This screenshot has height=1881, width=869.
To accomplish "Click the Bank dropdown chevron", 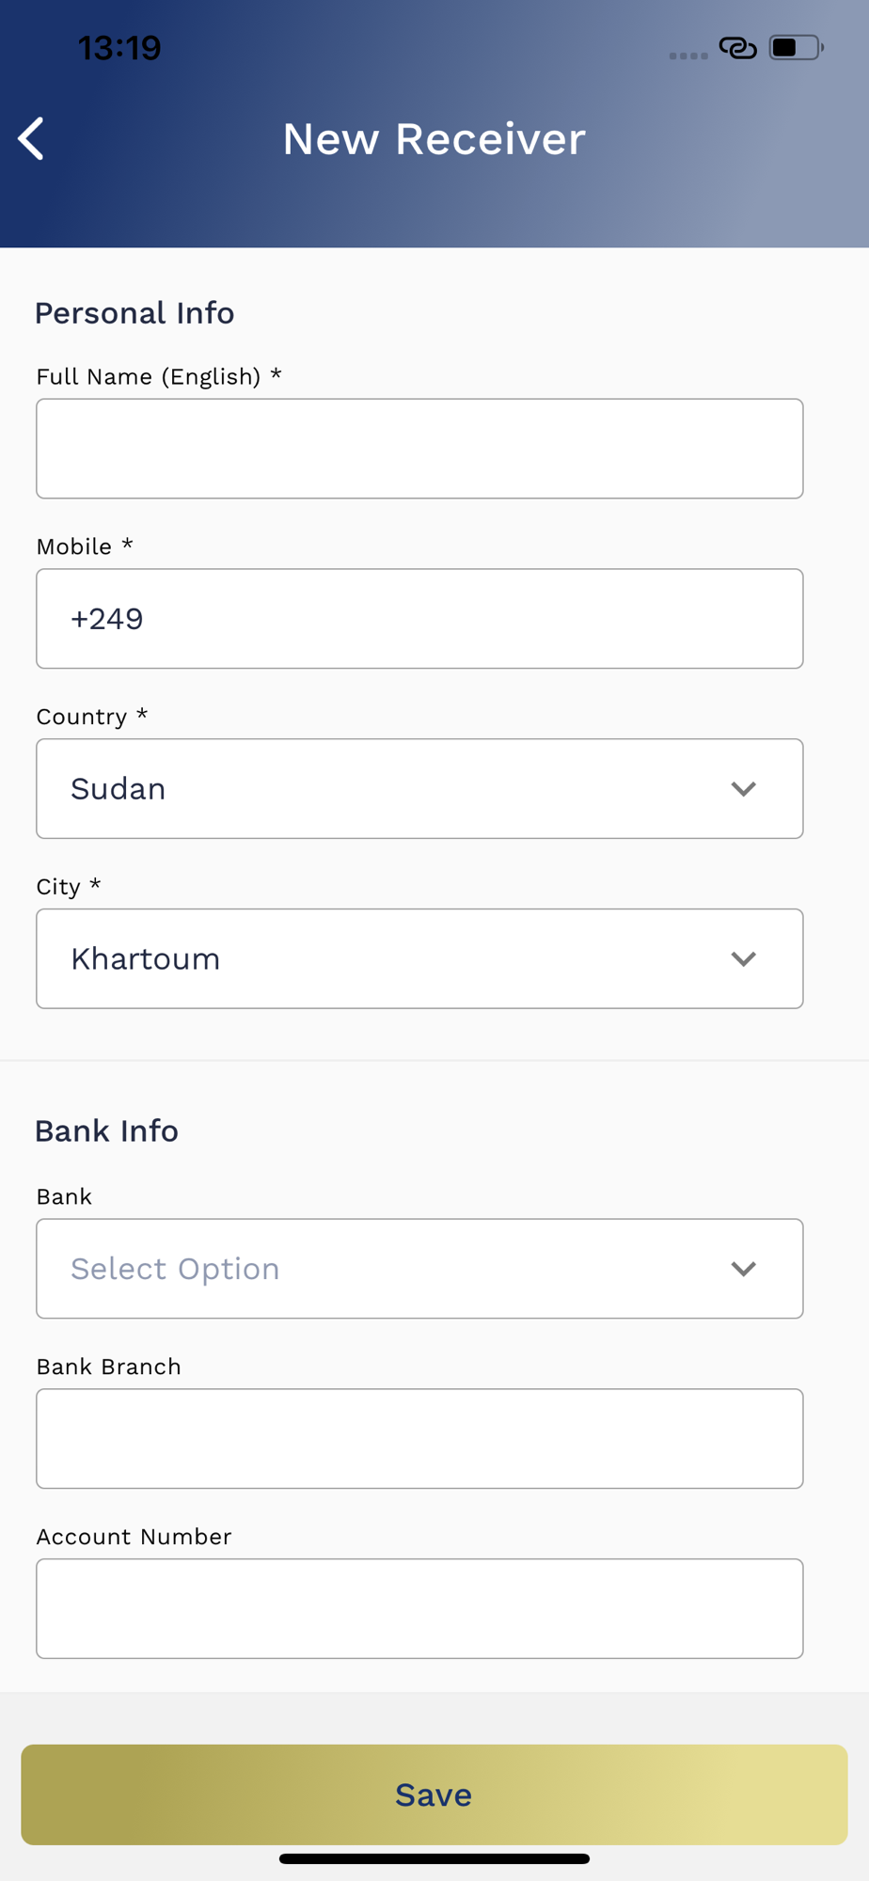I will tap(743, 1270).
